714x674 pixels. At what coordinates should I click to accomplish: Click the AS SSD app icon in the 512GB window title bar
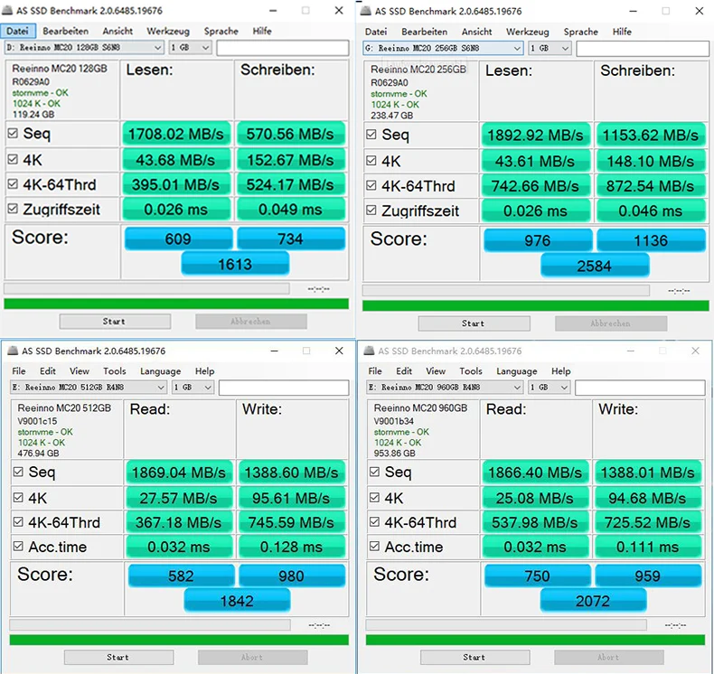tap(13, 351)
